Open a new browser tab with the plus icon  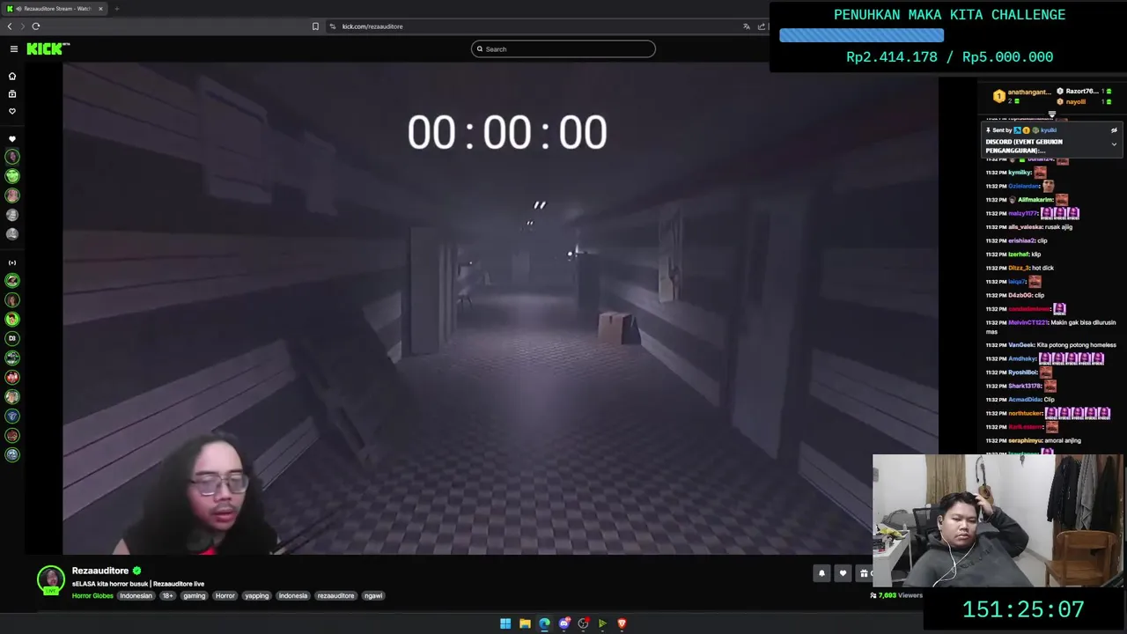[116, 9]
